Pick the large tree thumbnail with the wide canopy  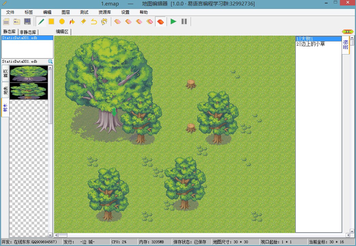29,74
